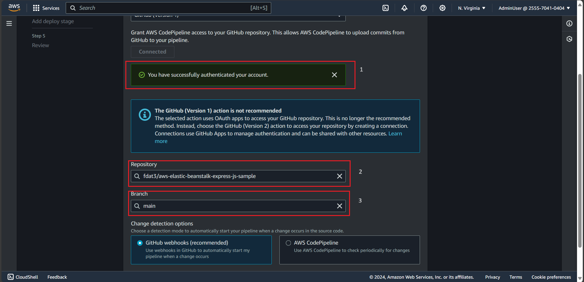Click the Repository search magnifier icon
584x282 pixels.
137,176
